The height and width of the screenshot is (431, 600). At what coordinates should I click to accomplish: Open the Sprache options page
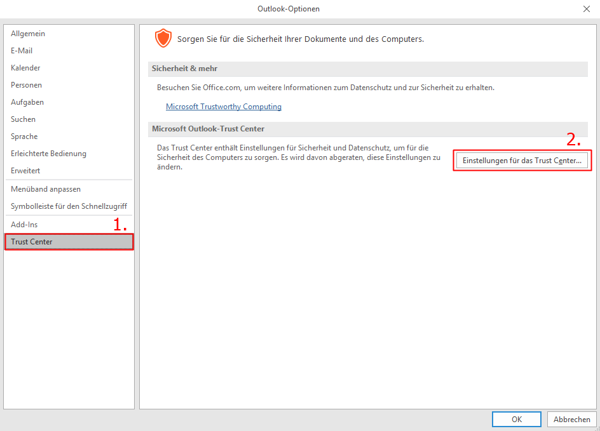(x=24, y=136)
